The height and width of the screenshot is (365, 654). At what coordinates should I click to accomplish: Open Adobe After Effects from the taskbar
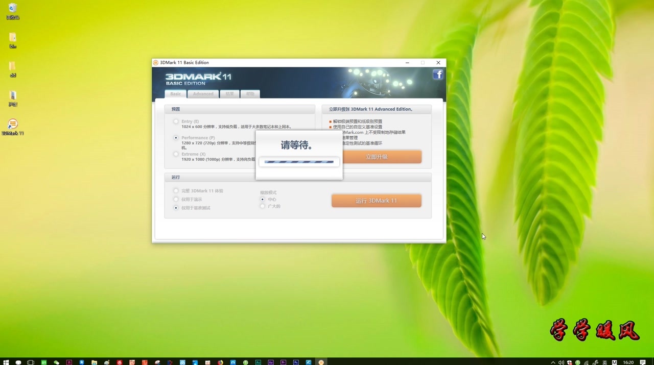coord(271,362)
